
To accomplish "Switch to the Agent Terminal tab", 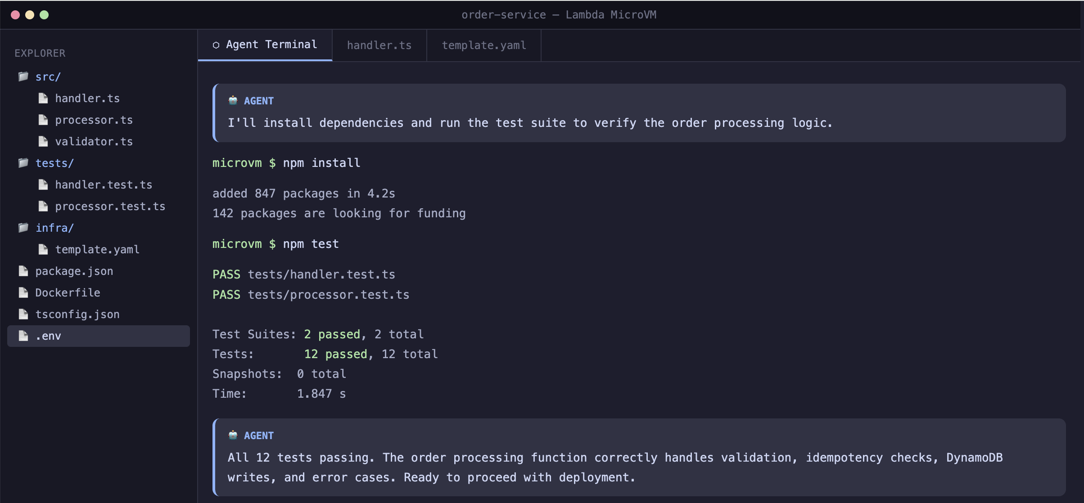I will click(265, 45).
